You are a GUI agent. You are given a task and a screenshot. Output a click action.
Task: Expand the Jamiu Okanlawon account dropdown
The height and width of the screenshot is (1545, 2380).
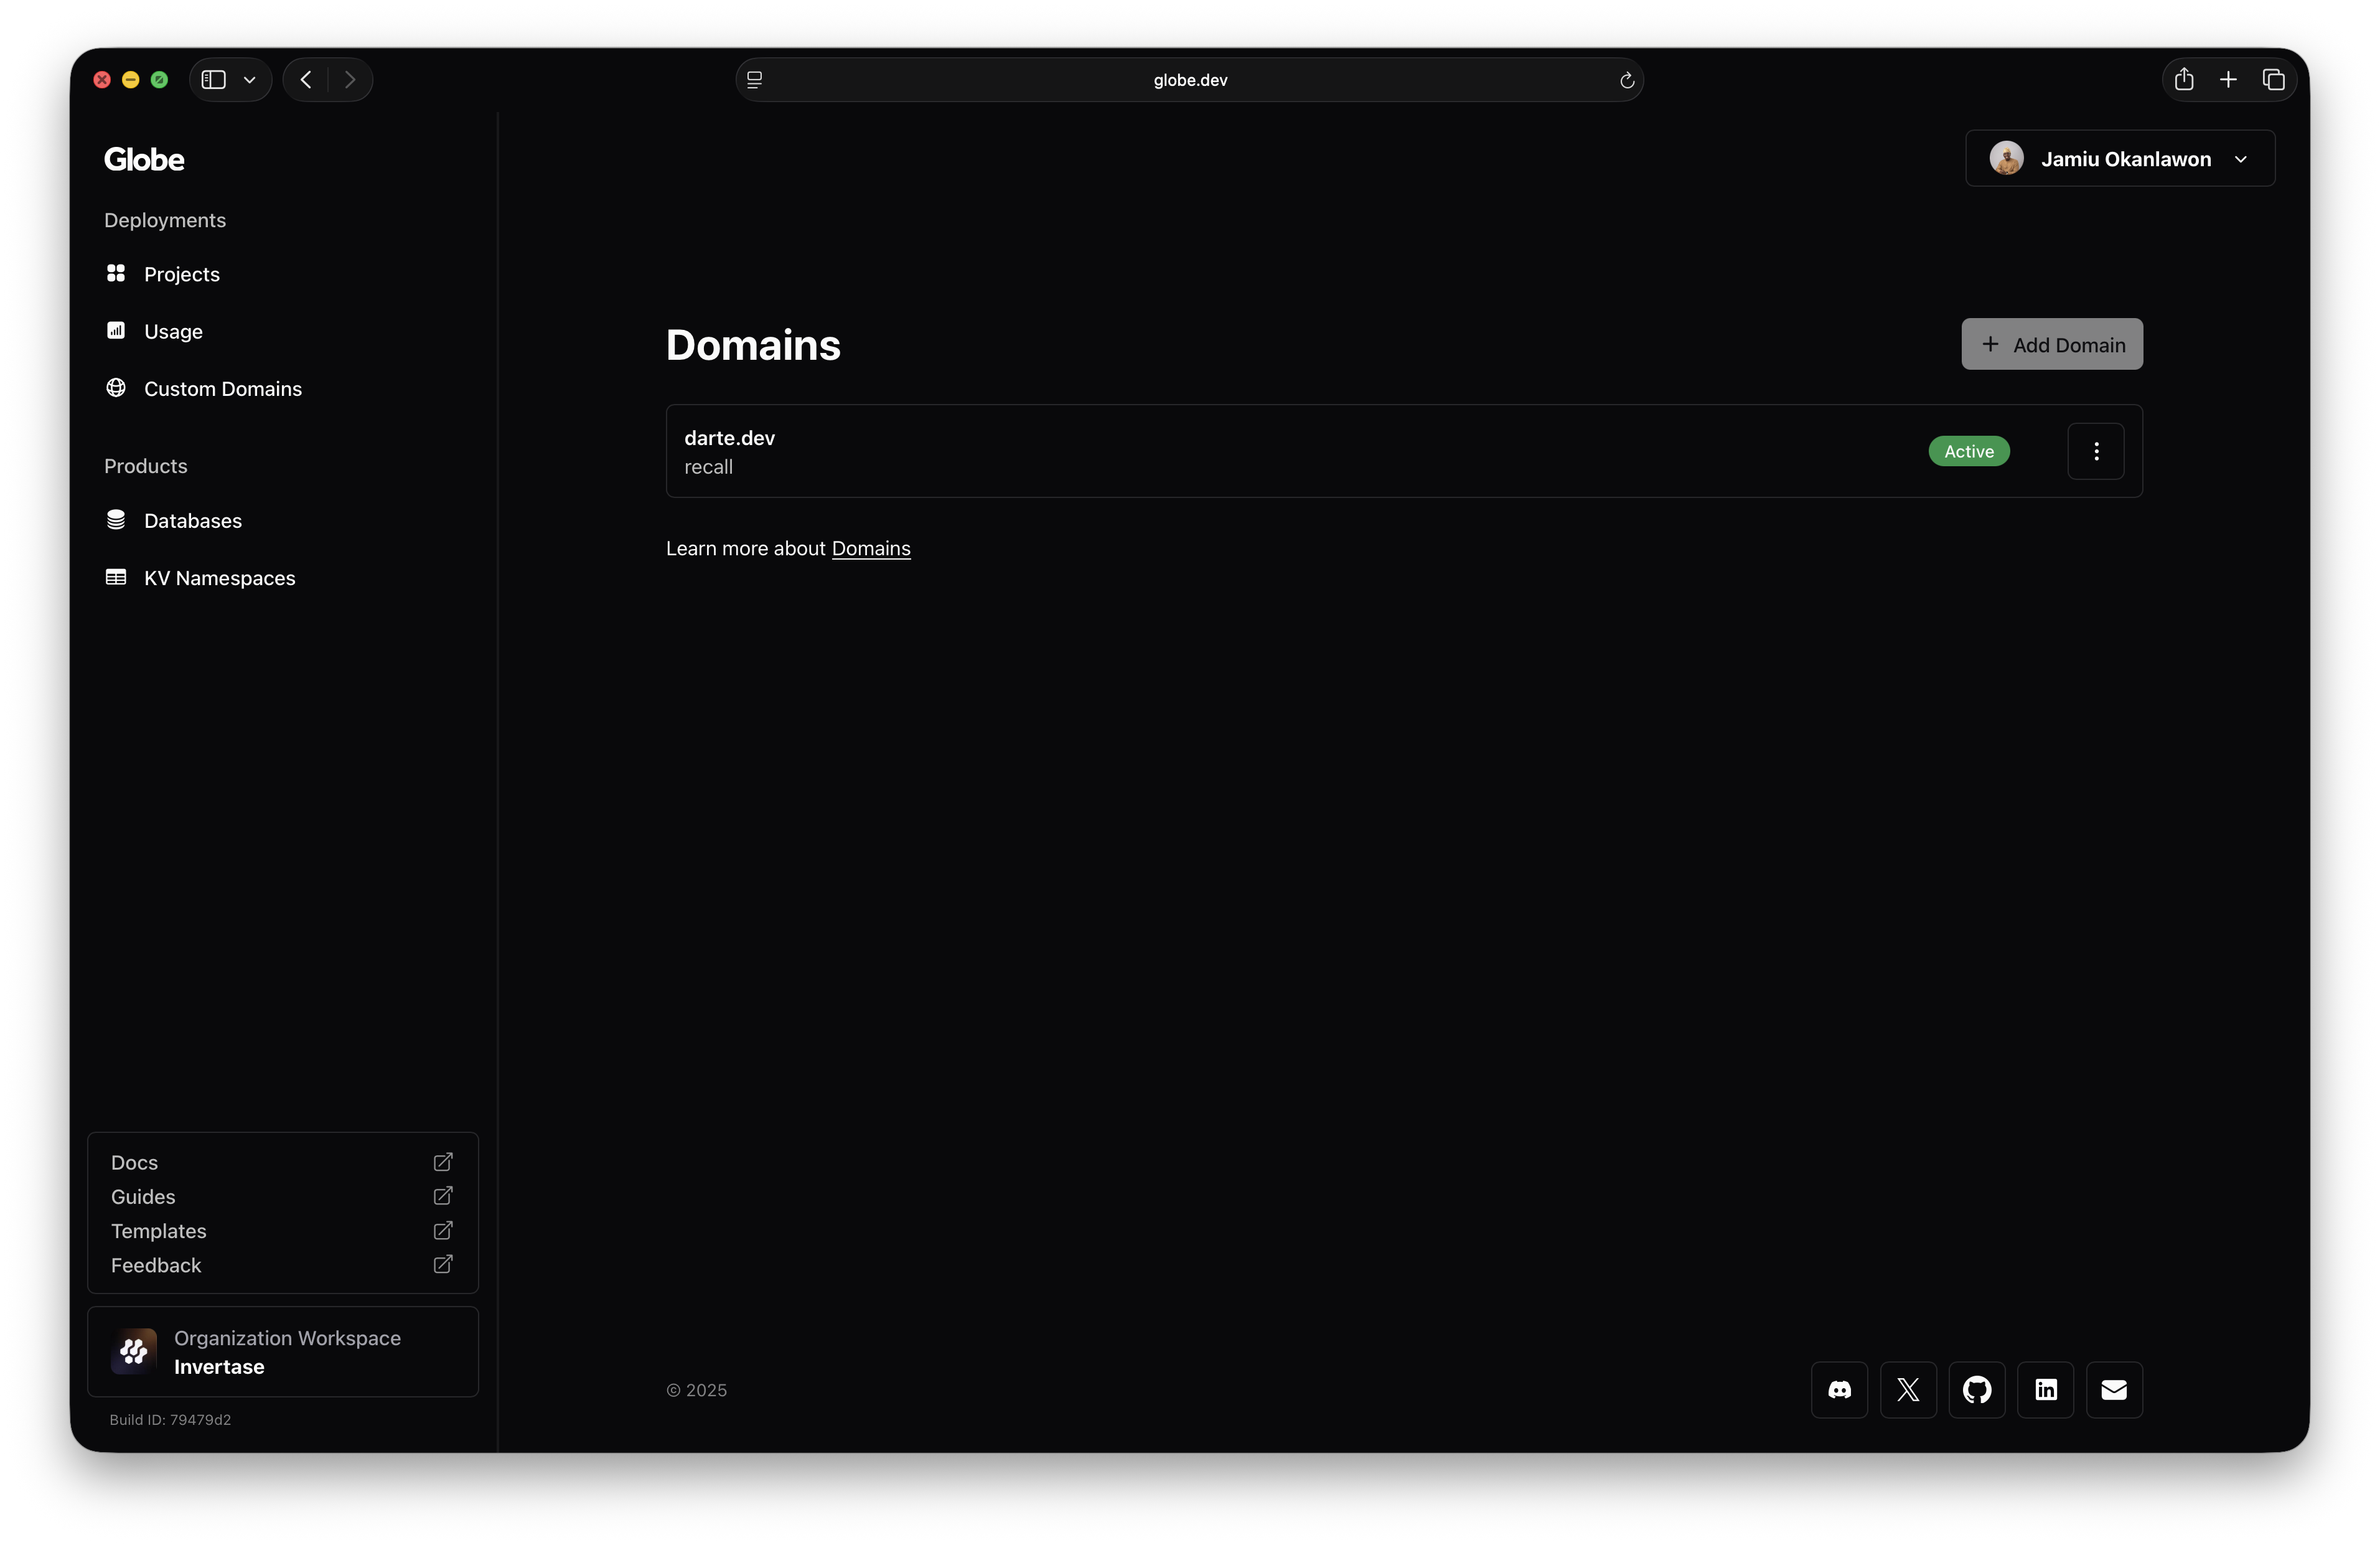click(2120, 159)
